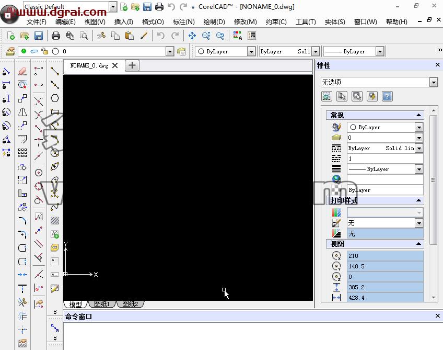443x350 pixels.
Task: Close the 命令窗口 panel
Action: pos(437,316)
